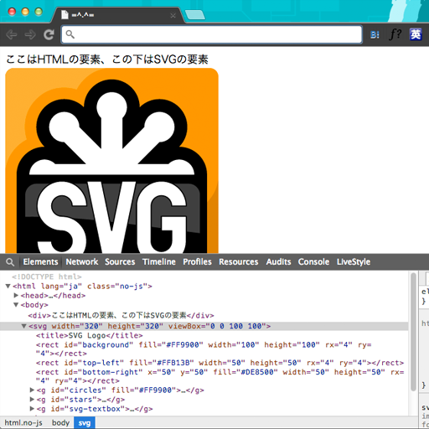Click the DevTools search magnifier icon
The height and width of the screenshot is (429, 429).
click(10, 262)
